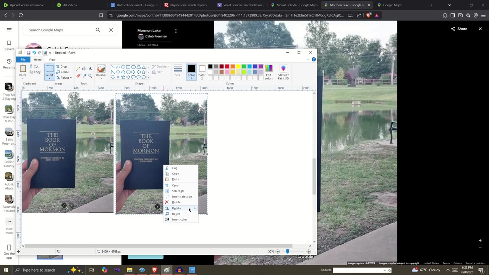Image resolution: width=489 pixels, height=275 pixels.
Task: Click the ribbon Resize button
Action: pyautogui.click(x=62, y=72)
